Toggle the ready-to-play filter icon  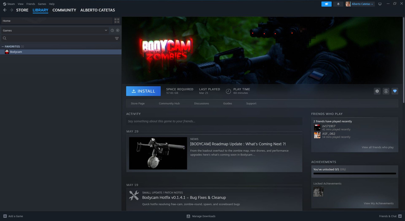pos(118,30)
